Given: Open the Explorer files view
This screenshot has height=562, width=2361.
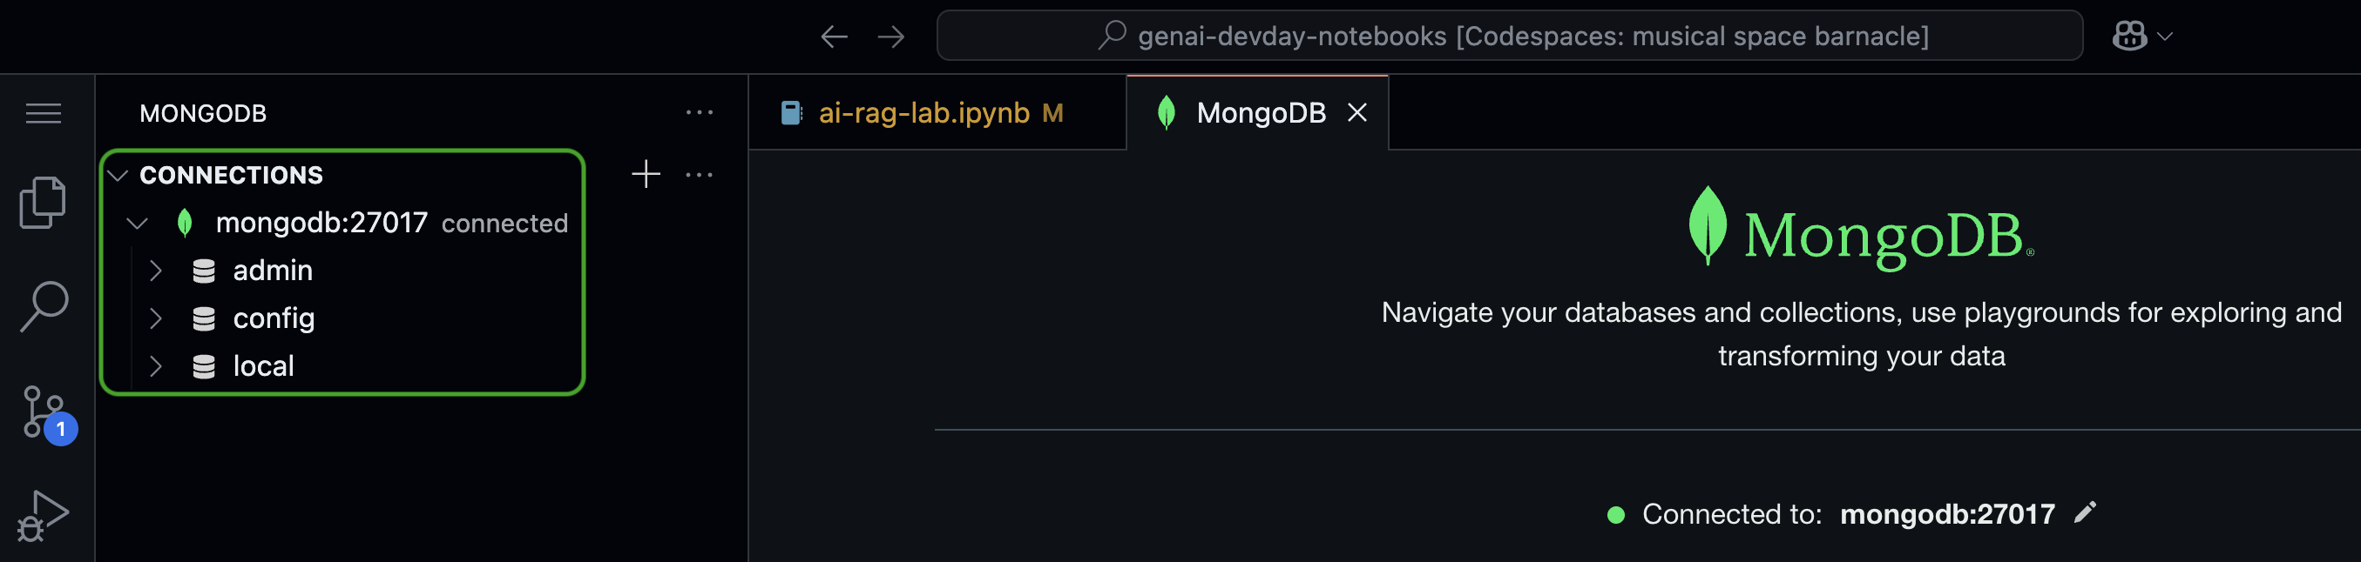Looking at the screenshot, I should (x=43, y=203).
